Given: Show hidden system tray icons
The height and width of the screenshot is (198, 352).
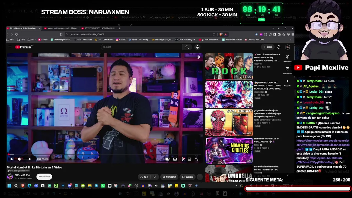Looking at the screenshot, I should [x=237, y=186].
